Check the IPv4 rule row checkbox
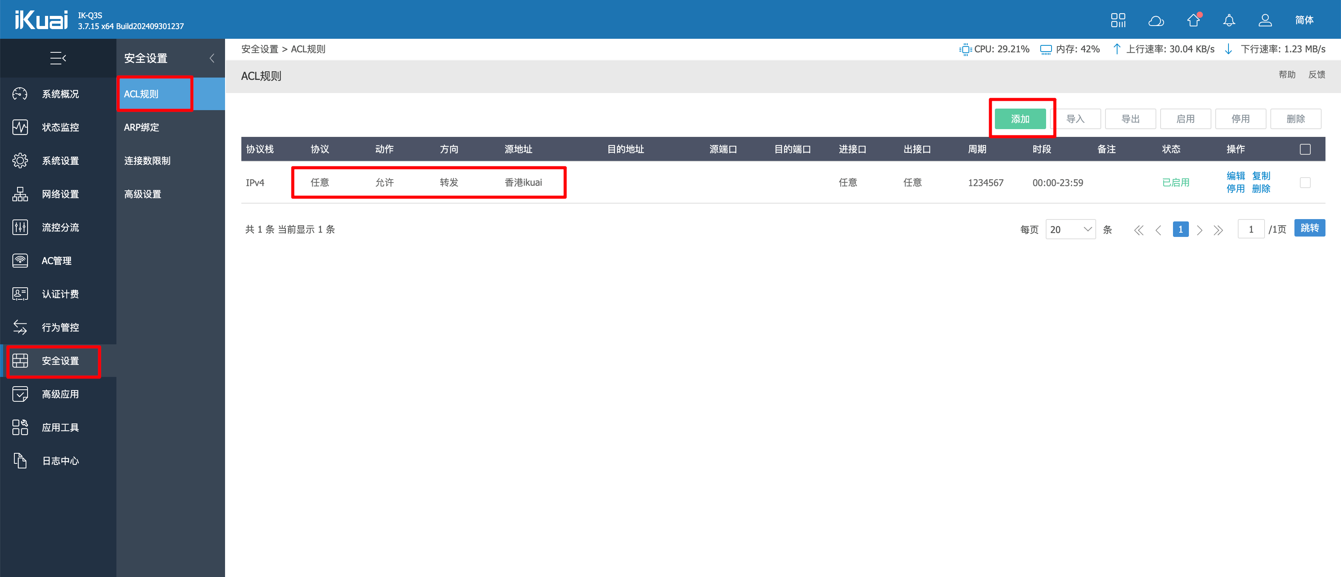This screenshot has width=1341, height=577. pyautogui.click(x=1305, y=183)
